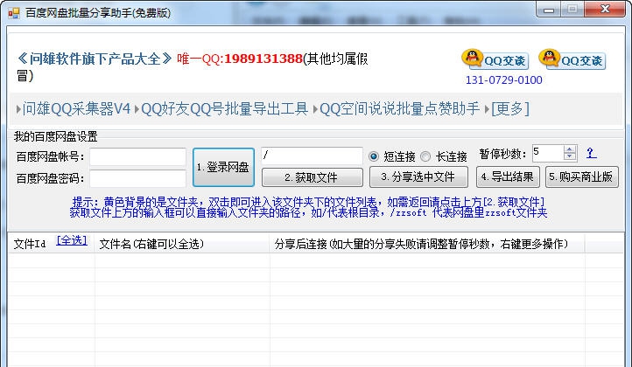Select the 短连接 radio button
Viewport: 632px width, 367px height.
[x=374, y=156]
